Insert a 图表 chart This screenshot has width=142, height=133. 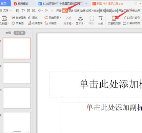[33, 18]
